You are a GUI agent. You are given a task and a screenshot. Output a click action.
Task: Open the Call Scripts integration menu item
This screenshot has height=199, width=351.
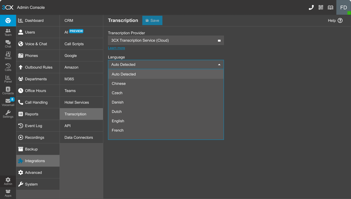pos(74,44)
